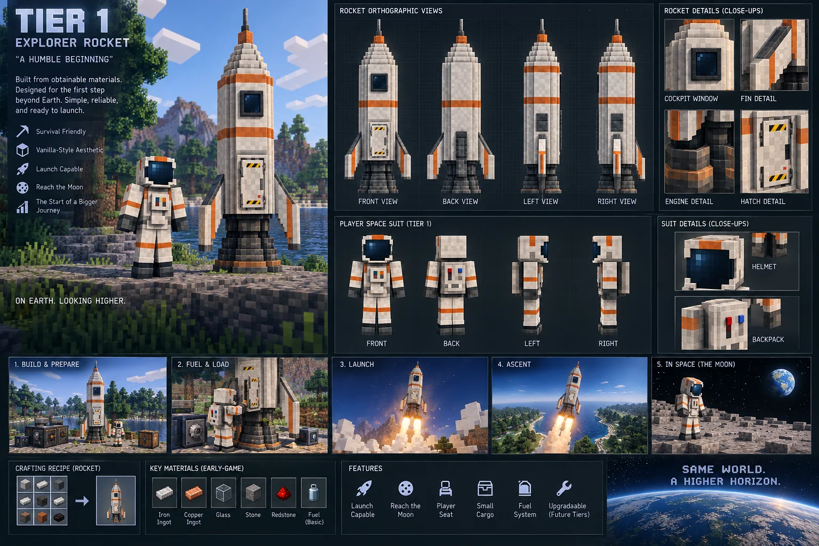Viewport: 819px width, 546px height.
Task: Select the space suit Left view
Action: coord(532,285)
